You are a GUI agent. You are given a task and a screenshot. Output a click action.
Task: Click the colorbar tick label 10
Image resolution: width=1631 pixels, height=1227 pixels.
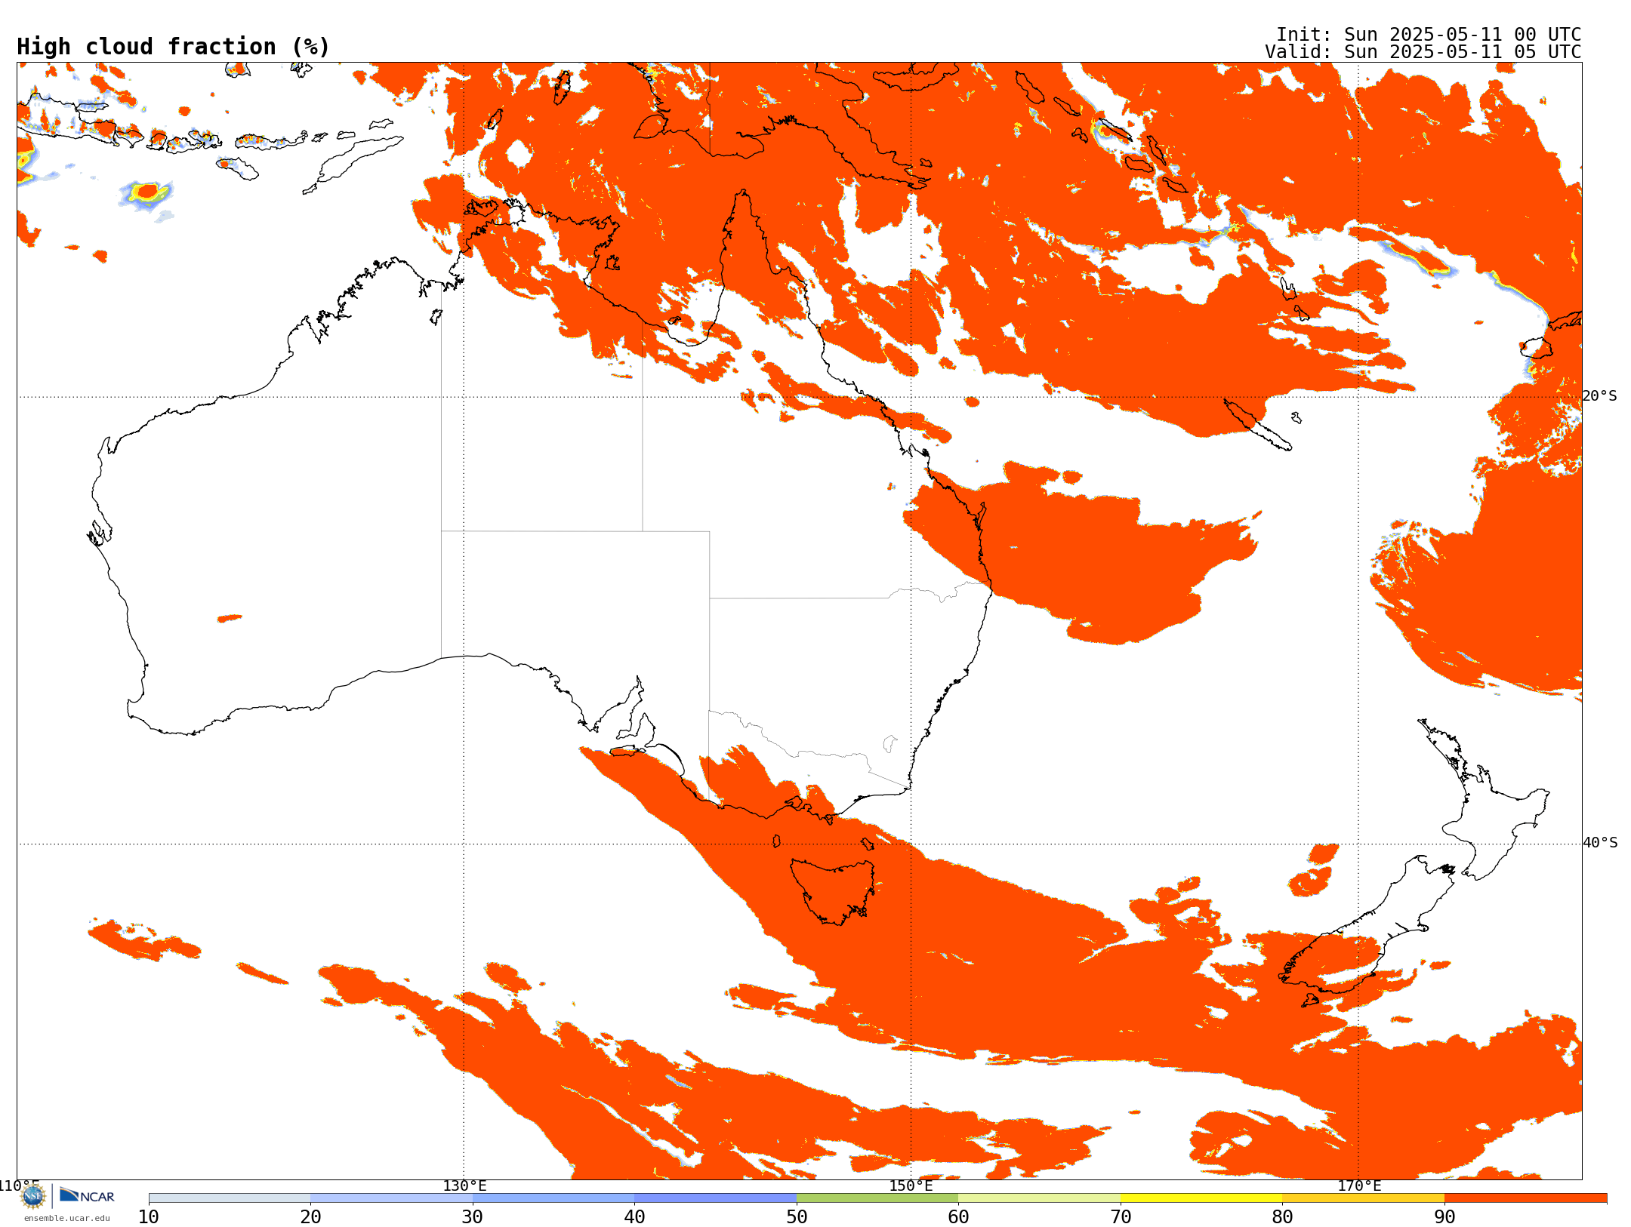149,1217
